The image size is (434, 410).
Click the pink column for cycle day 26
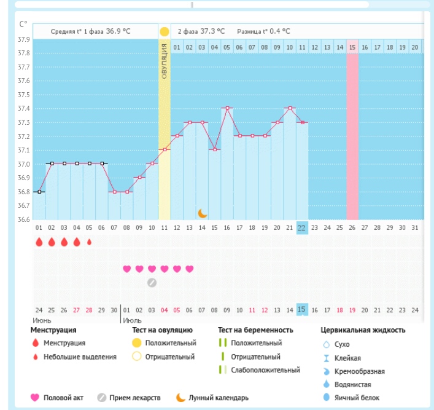click(x=352, y=135)
